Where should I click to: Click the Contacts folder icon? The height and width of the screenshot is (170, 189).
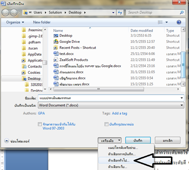24,67
